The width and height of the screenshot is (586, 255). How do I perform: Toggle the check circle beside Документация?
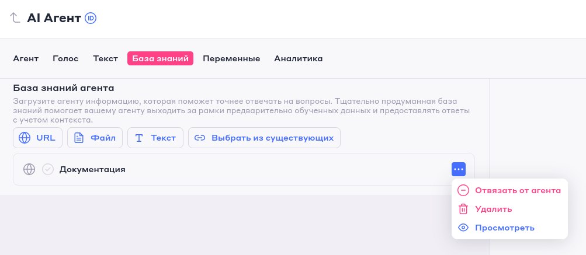[48, 169]
